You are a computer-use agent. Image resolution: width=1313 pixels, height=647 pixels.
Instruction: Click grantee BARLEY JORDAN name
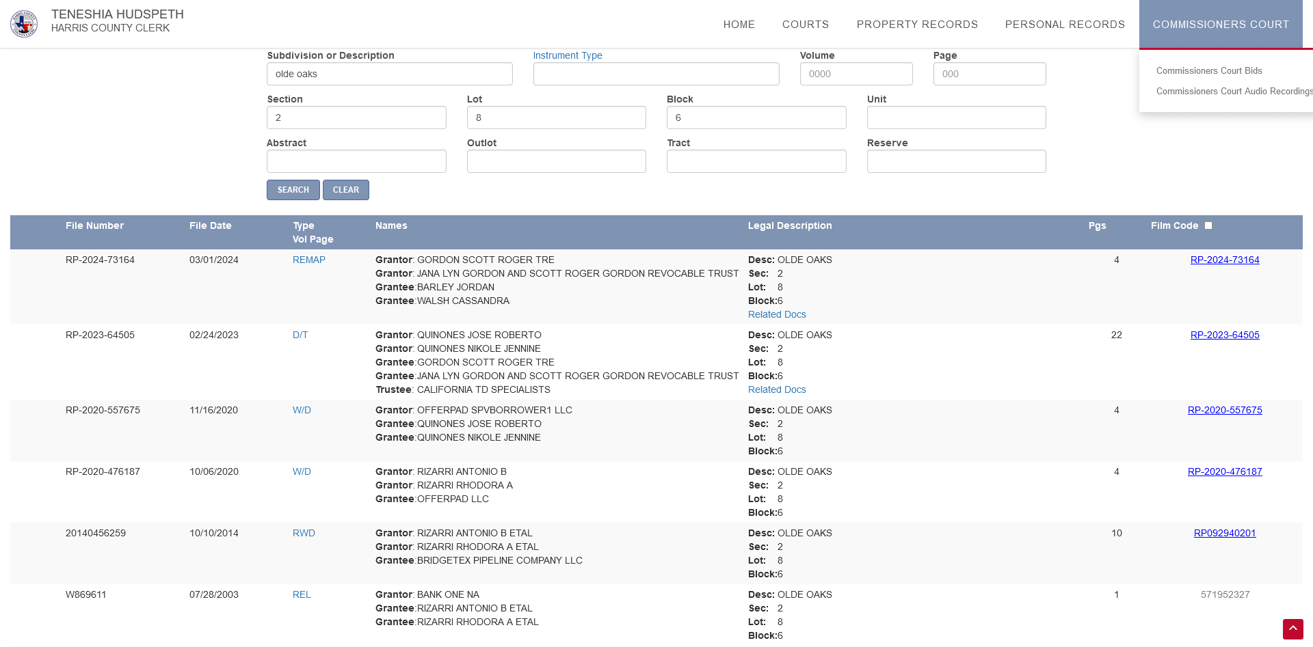[455, 287]
